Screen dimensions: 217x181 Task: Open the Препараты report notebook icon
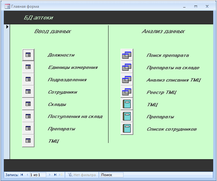(x=127, y=116)
